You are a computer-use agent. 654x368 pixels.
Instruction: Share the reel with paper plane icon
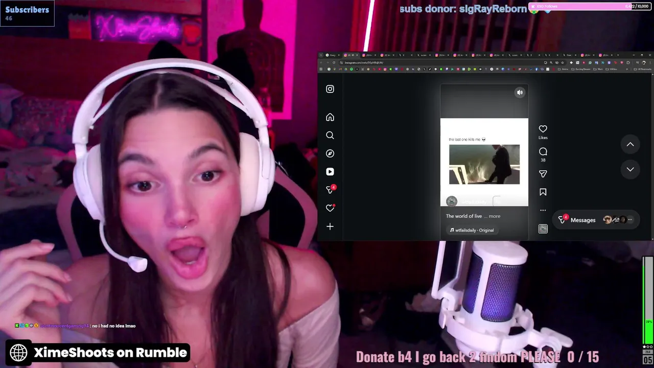543,174
